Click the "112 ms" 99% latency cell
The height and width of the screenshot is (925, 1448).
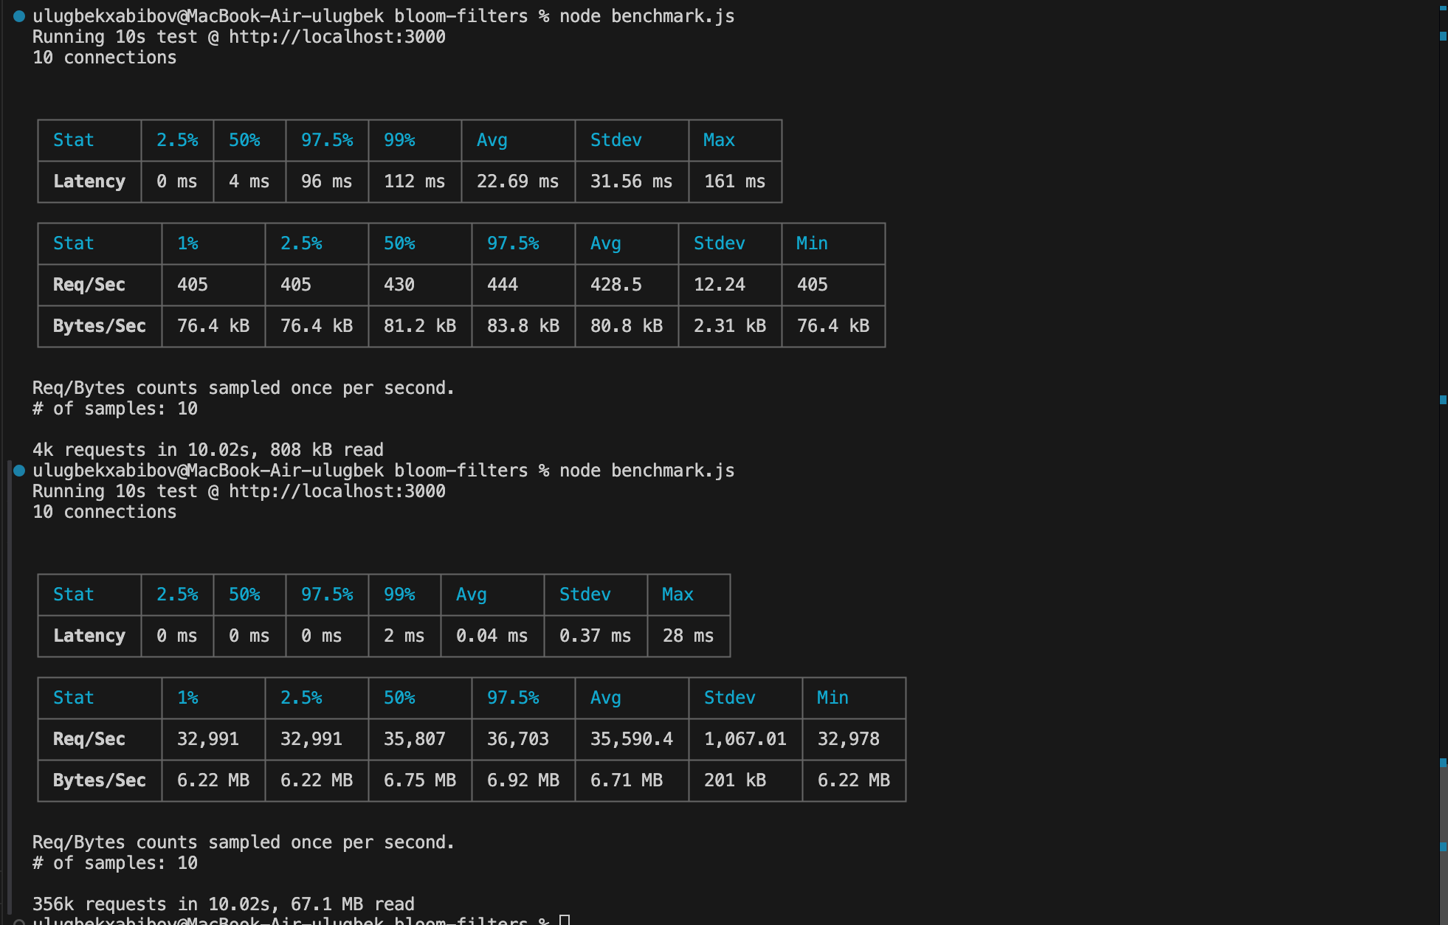click(414, 181)
